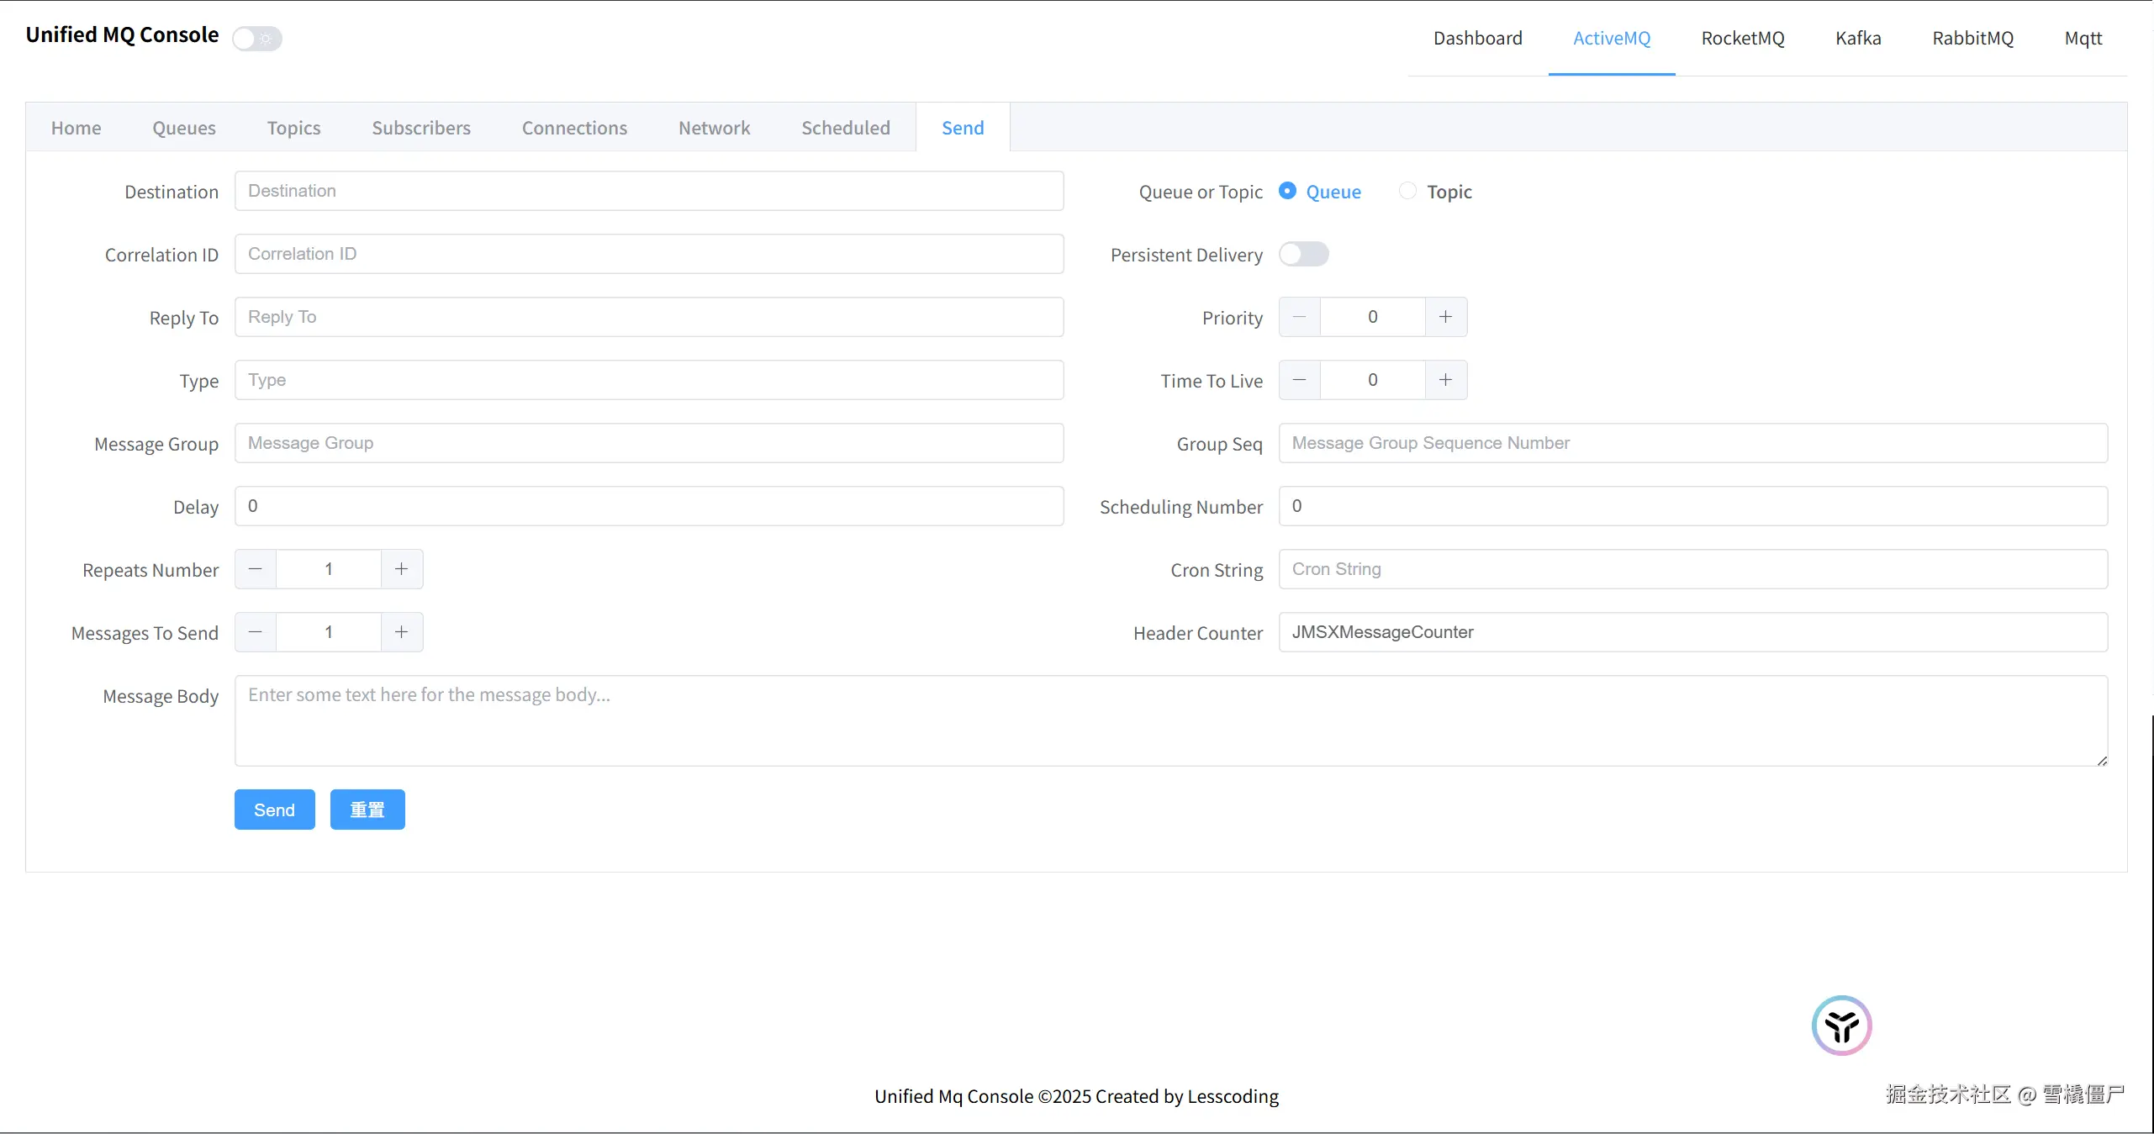The width and height of the screenshot is (2154, 1134).
Task: Grab the Message Body resize handle
Action: tap(2102, 761)
